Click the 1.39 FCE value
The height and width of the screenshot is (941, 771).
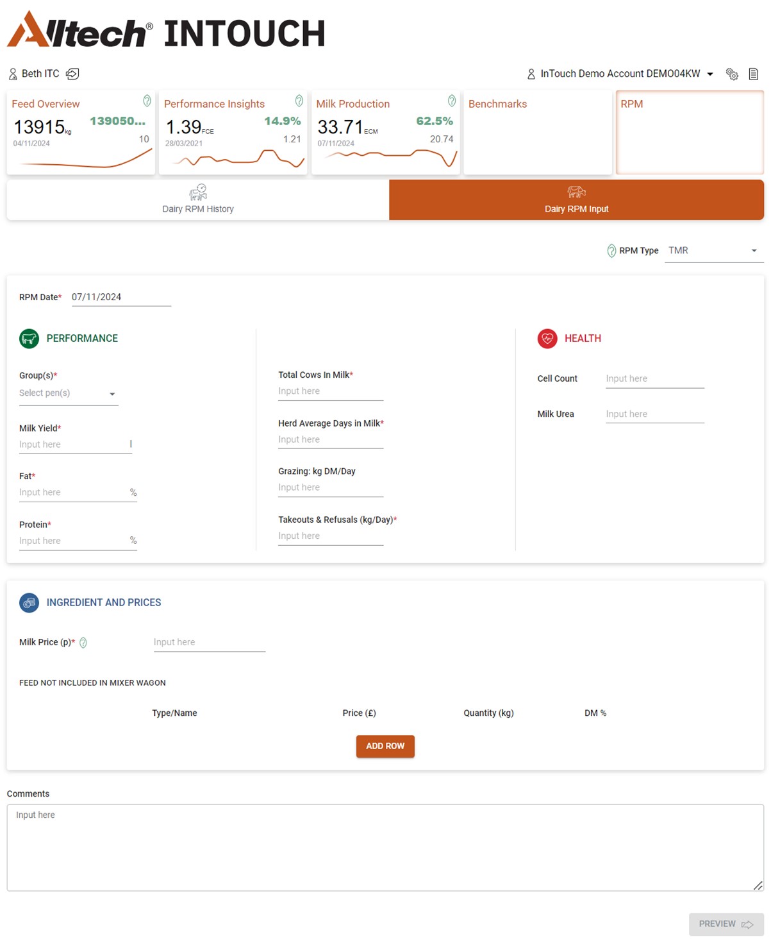[x=190, y=127]
